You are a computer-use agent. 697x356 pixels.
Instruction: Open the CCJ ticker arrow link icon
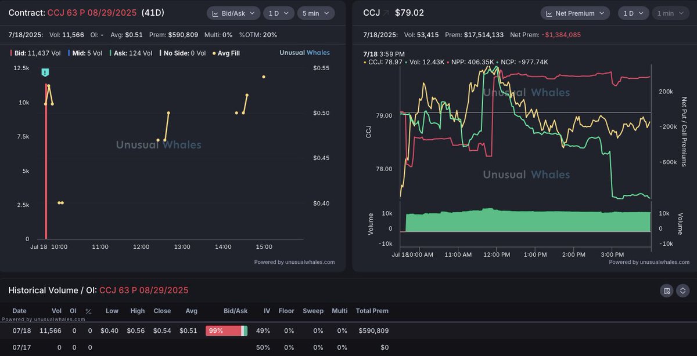(386, 13)
